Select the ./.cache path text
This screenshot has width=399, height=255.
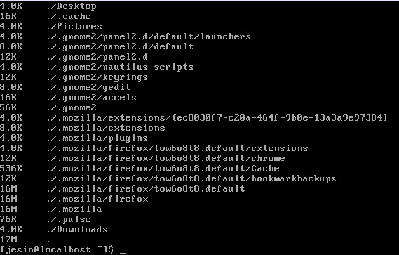click(x=69, y=16)
